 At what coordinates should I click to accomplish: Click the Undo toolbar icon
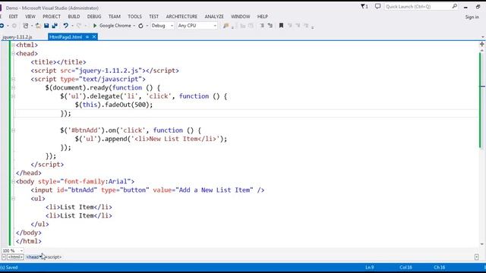(x=66, y=26)
